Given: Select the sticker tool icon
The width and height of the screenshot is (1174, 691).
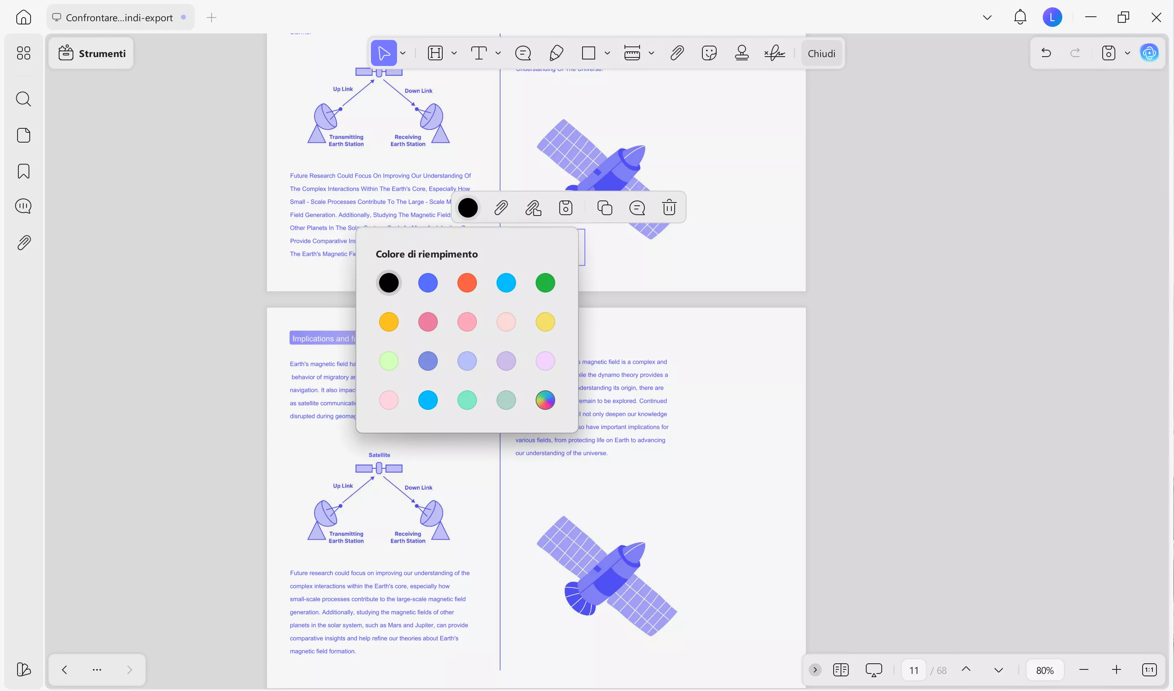Looking at the screenshot, I should [709, 53].
